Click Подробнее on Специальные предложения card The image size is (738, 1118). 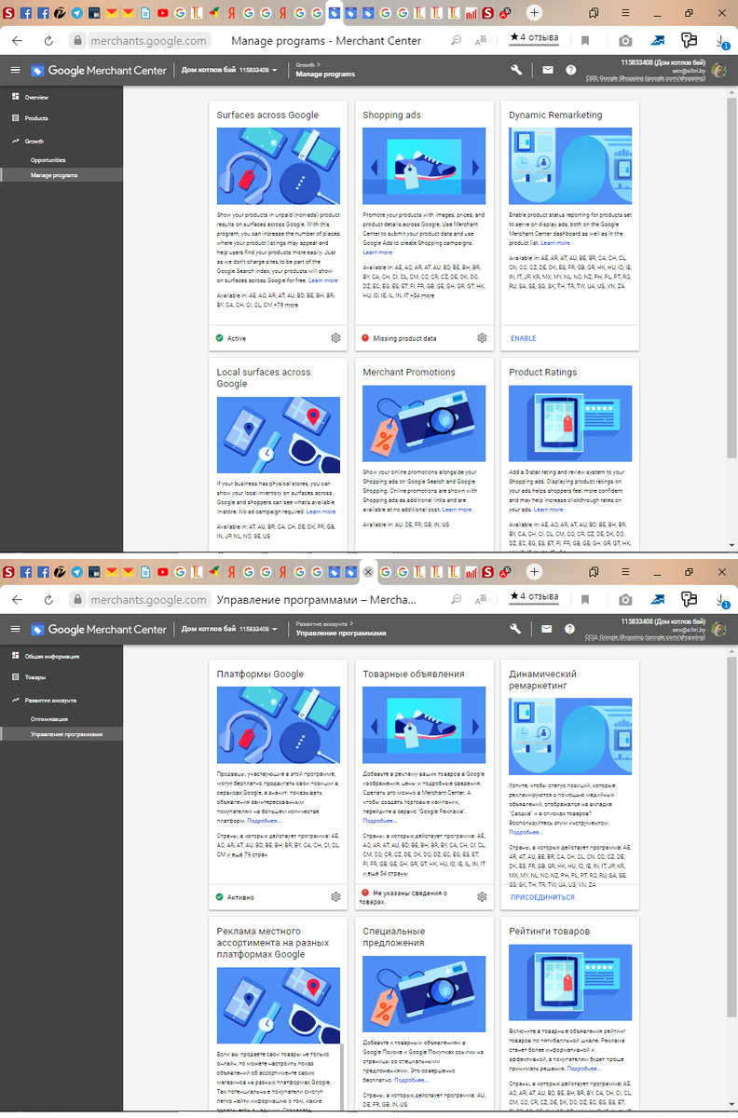tap(411, 1080)
